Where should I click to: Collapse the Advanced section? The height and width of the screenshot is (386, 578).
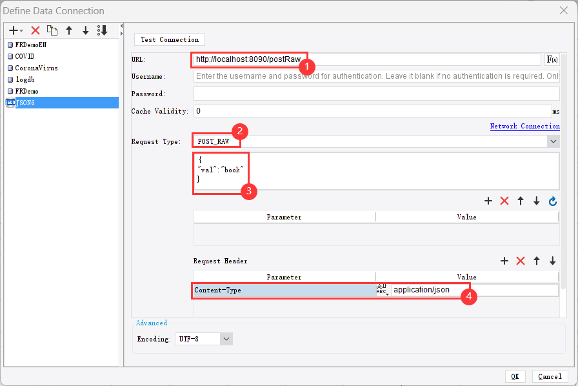(151, 322)
